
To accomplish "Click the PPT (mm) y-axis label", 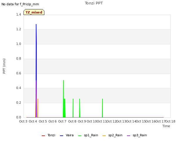I will [x=4, y=66].
